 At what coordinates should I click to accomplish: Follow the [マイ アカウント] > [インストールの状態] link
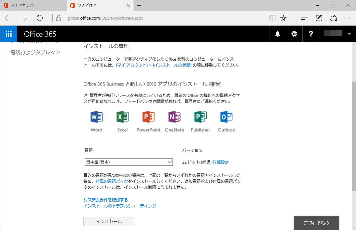tap(154, 65)
